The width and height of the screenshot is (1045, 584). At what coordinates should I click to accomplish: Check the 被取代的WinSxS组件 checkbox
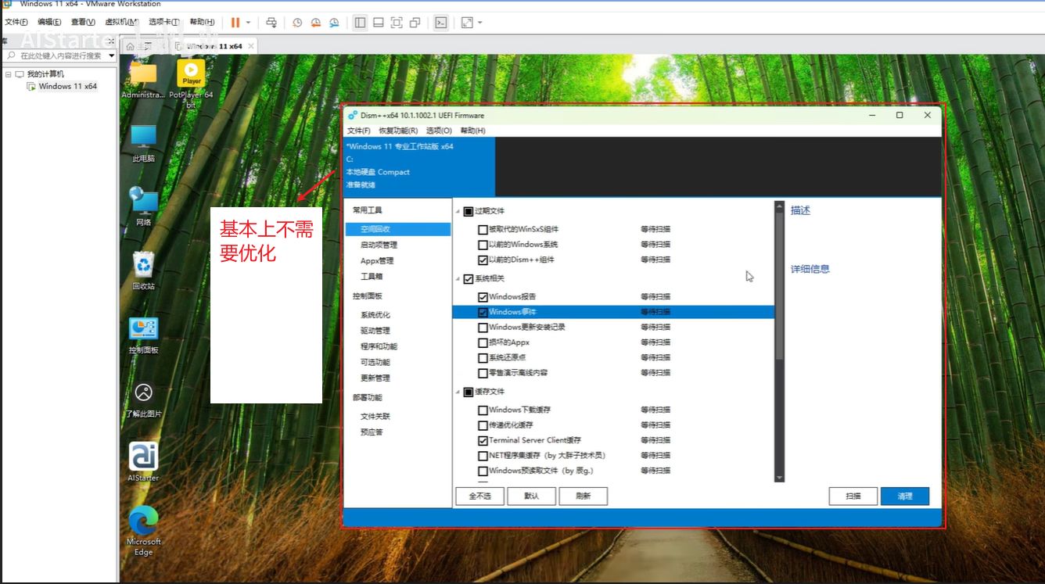click(x=483, y=230)
